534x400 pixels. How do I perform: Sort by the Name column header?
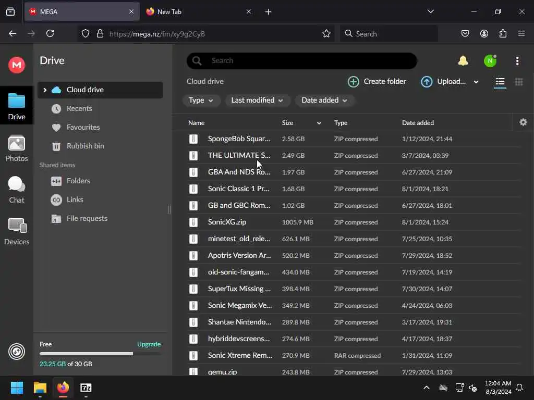pyautogui.click(x=196, y=123)
